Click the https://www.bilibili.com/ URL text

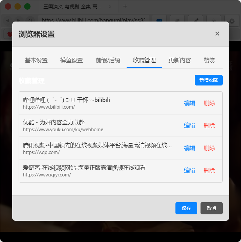coord(49,107)
